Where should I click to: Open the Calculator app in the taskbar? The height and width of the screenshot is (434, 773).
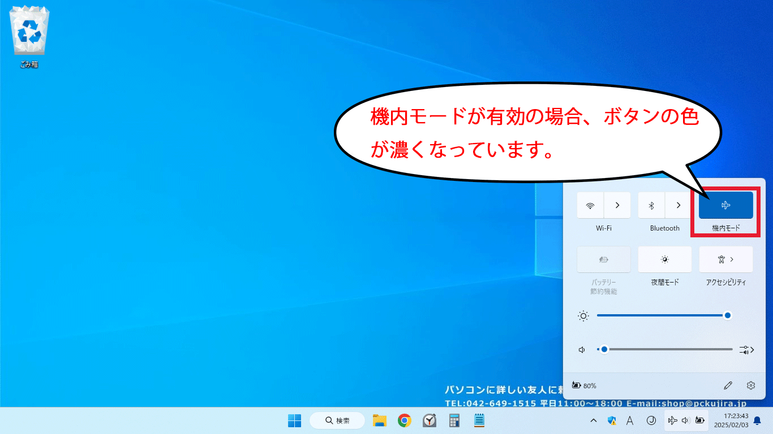(454, 420)
